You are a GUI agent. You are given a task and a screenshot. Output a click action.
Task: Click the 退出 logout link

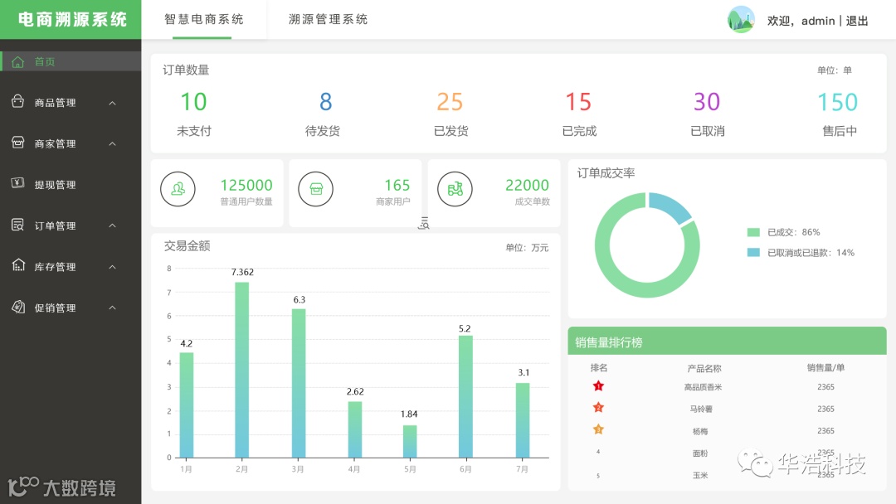click(856, 21)
